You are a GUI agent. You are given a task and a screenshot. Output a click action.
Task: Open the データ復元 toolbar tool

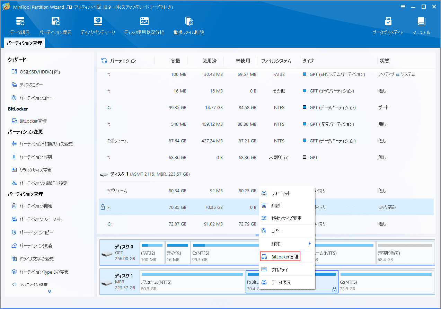click(20, 25)
